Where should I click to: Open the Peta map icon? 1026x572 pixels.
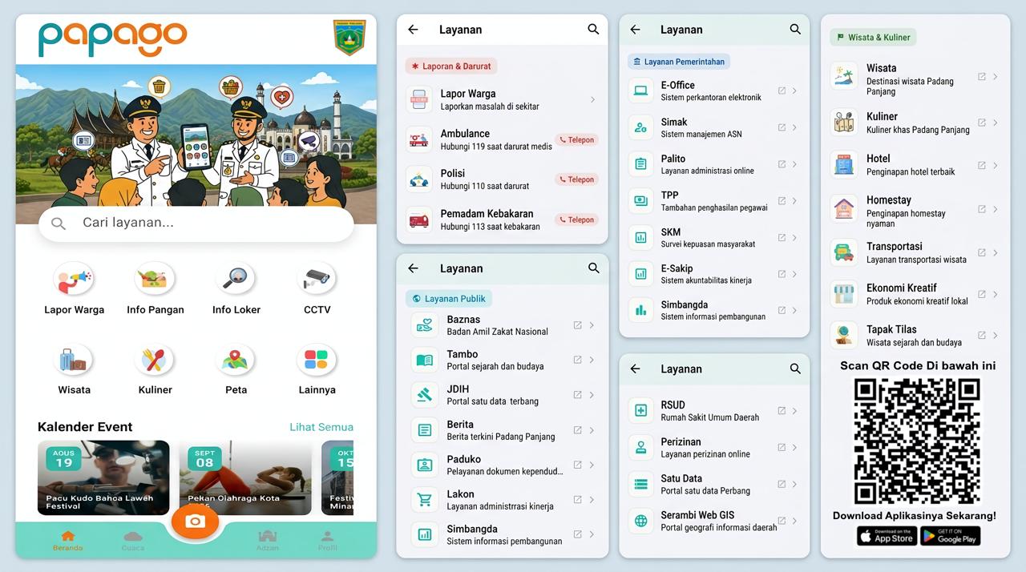[x=236, y=361]
